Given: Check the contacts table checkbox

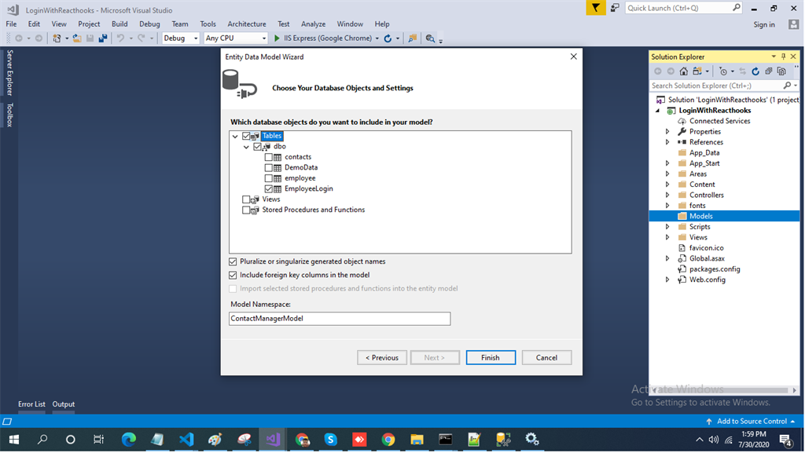Looking at the screenshot, I should coord(269,157).
